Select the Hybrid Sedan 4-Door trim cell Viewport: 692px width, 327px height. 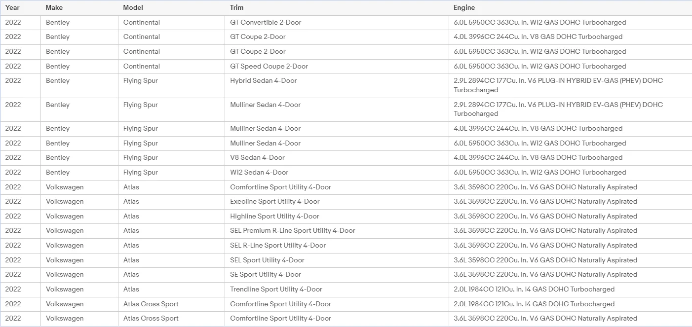337,86
